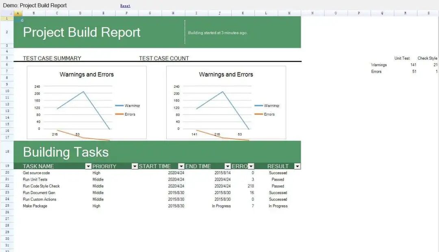Select column H header
Screen dimensions: 439x252
[173, 13]
